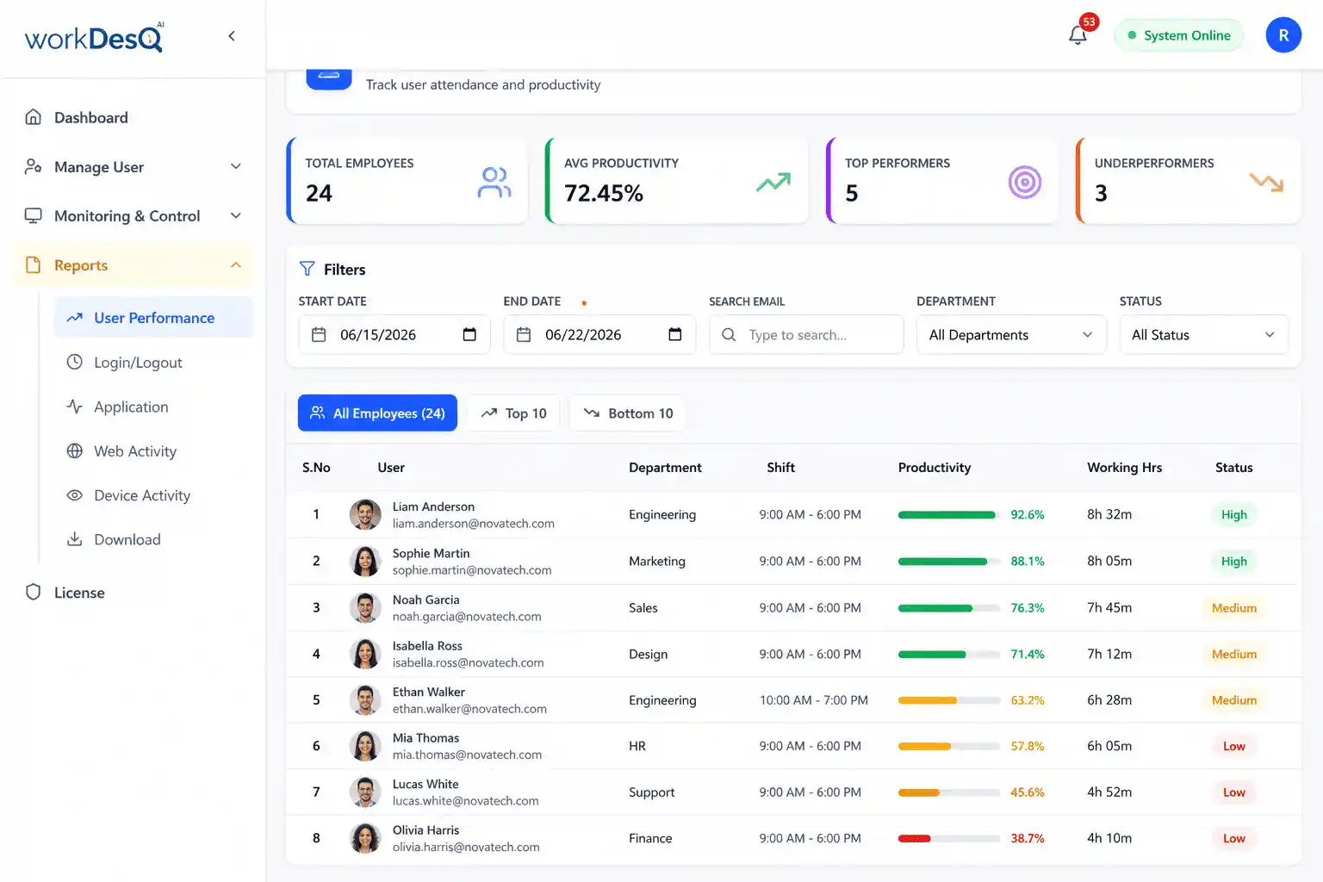Click the Application pulse icon

tap(75, 407)
